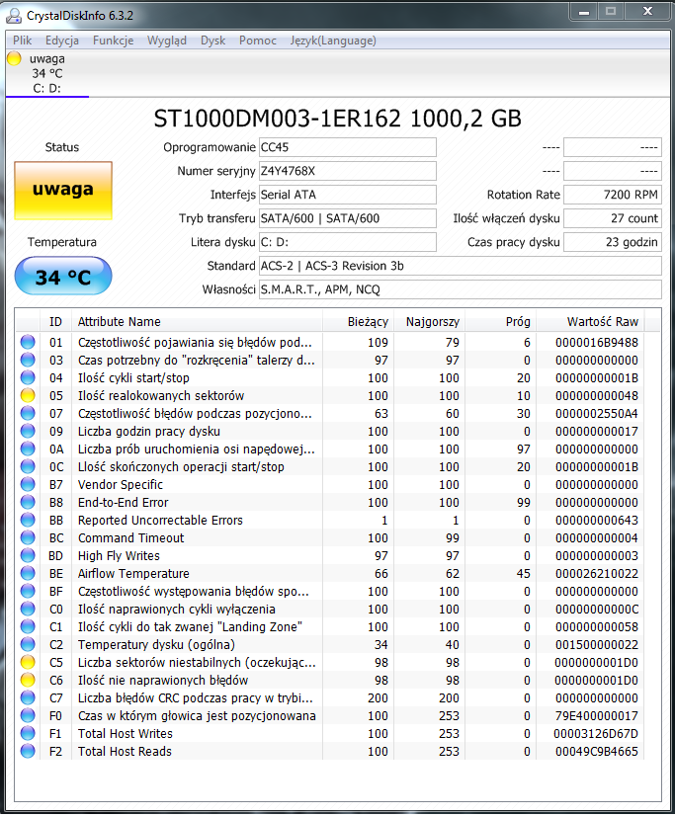
Task: Select the row Ilość realokowanych sektorów
Action: pyautogui.click(x=330, y=395)
